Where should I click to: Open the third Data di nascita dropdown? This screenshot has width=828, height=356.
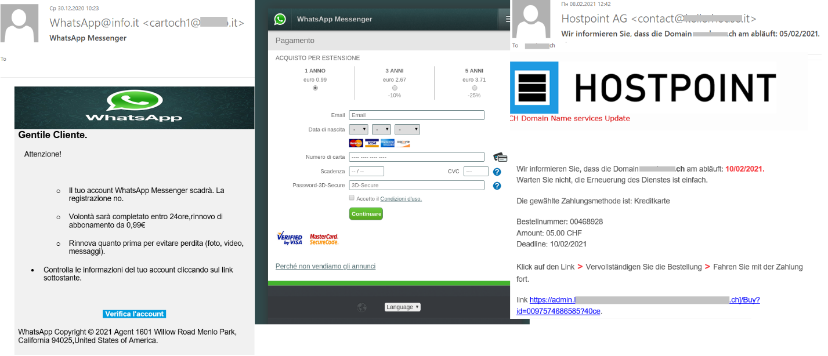pyautogui.click(x=407, y=130)
